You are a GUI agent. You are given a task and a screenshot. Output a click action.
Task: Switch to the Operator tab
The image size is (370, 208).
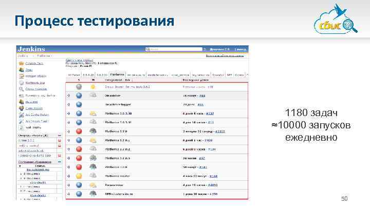(217, 75)
